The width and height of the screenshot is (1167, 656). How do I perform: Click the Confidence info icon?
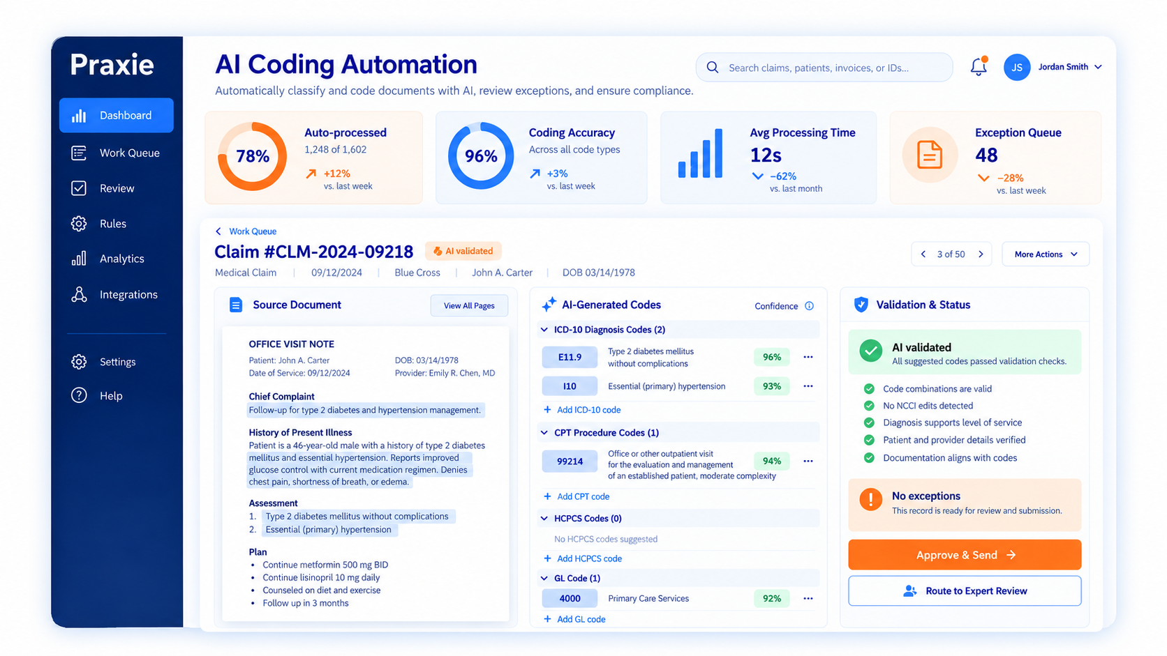pyautogui.click(x=809, y=306)
